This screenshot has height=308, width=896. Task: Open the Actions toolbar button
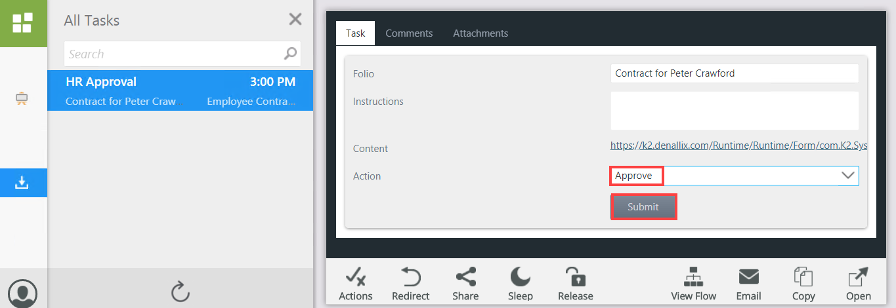[356, 284]
